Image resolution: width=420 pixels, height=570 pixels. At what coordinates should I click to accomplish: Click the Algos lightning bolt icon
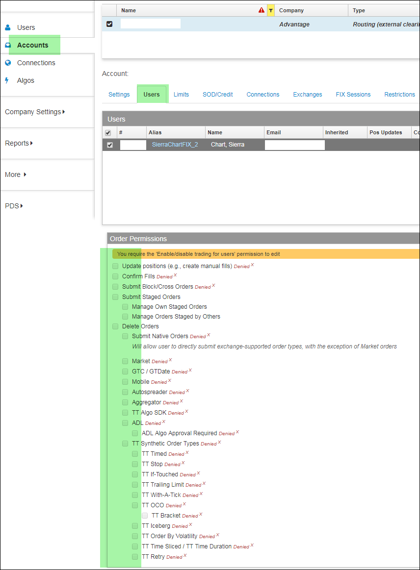click(x=6, y=80)
